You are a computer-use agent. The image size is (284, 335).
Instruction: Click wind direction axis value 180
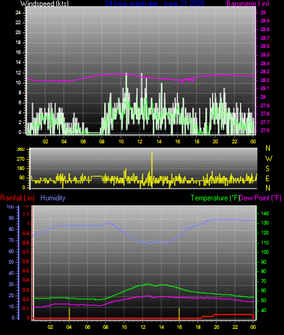click(20, 168)
